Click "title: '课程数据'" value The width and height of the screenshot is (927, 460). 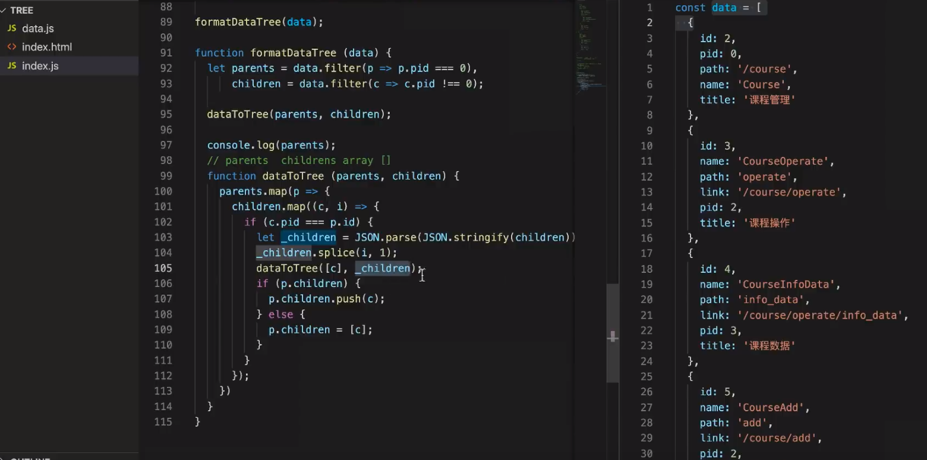click(748, 345)
